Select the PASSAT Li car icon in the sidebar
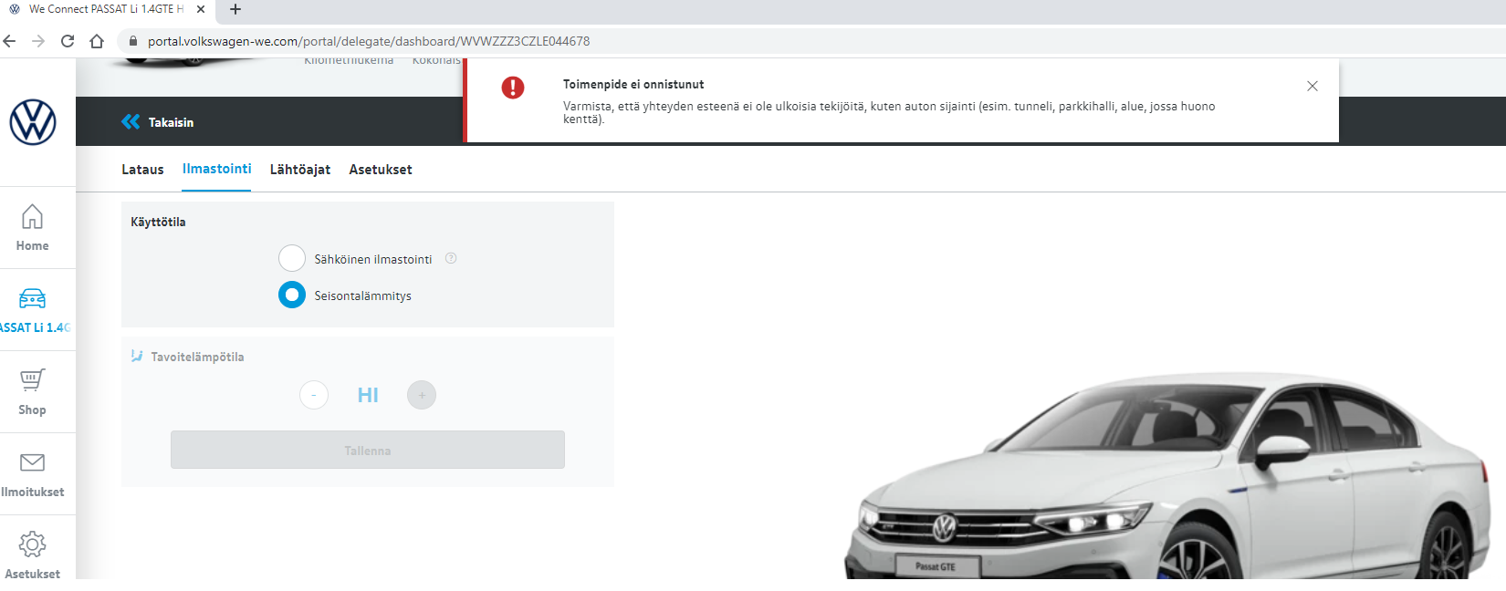The height and width of the screenshot is (591, 1506). click(x=33, y=298)
